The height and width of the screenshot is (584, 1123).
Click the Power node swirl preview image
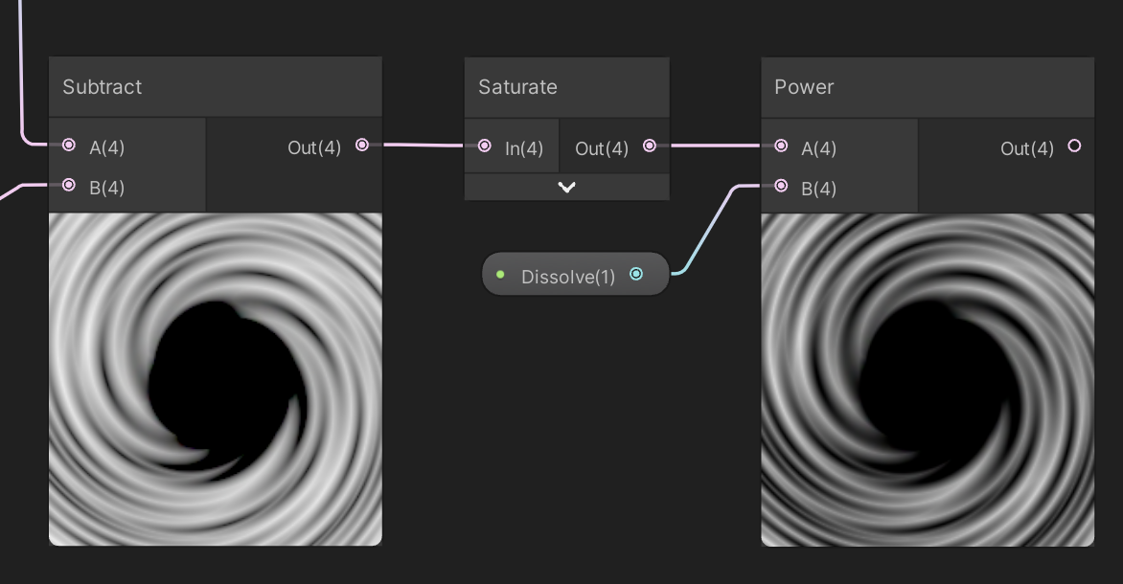[928, 379]
